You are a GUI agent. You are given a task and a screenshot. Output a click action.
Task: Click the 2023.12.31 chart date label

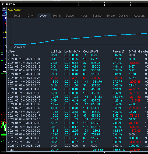click(x=19, y=47)
